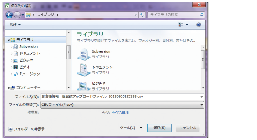This screenshot has height=140, width=257.
Task: Select ライブラリ in the navigation tree
Action: 25,40
